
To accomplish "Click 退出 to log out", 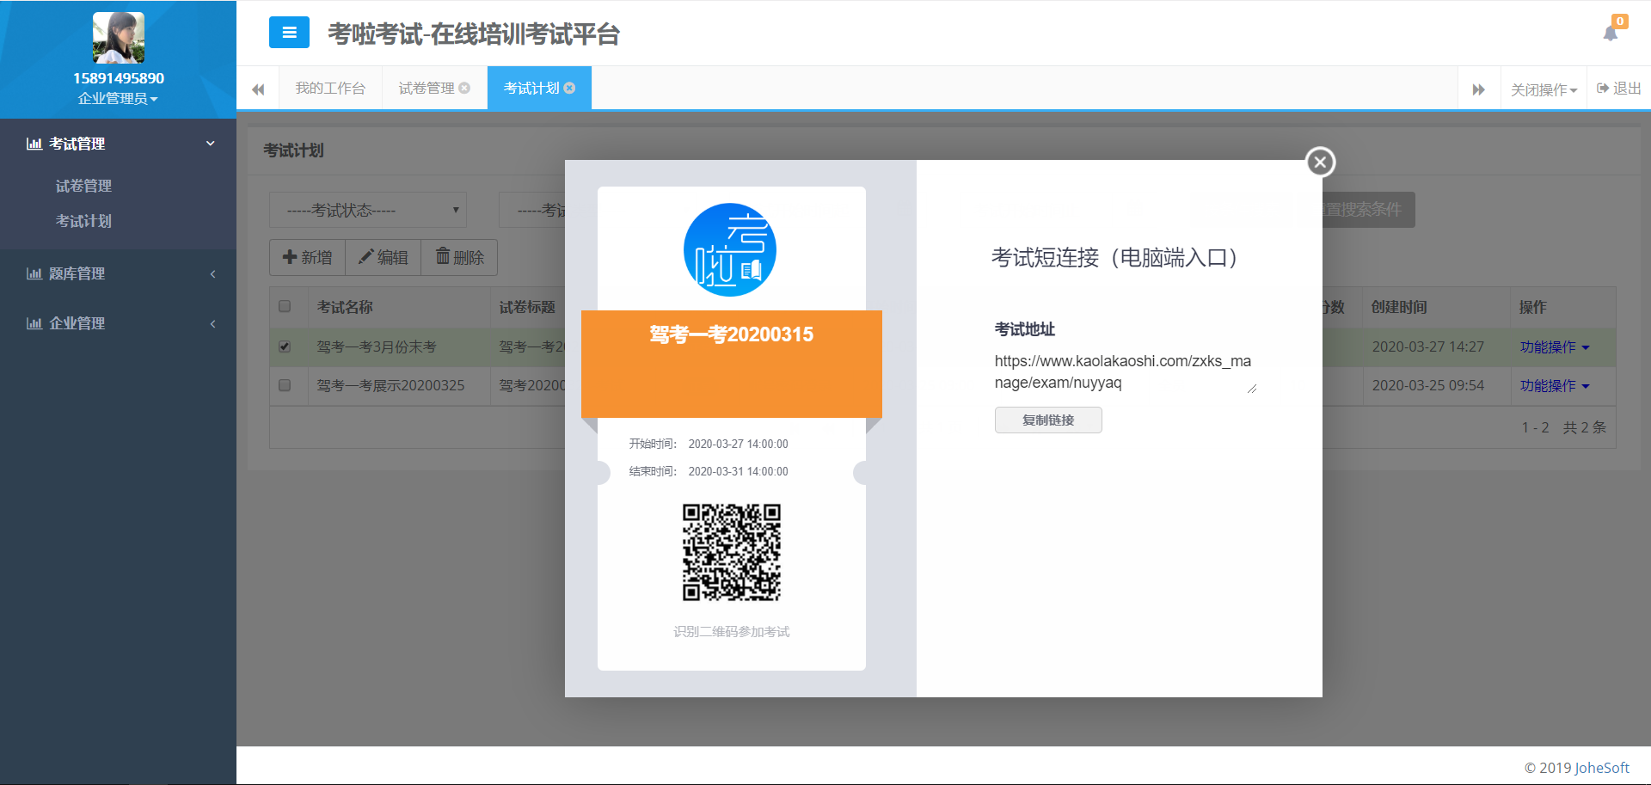I will (1619, 89).
